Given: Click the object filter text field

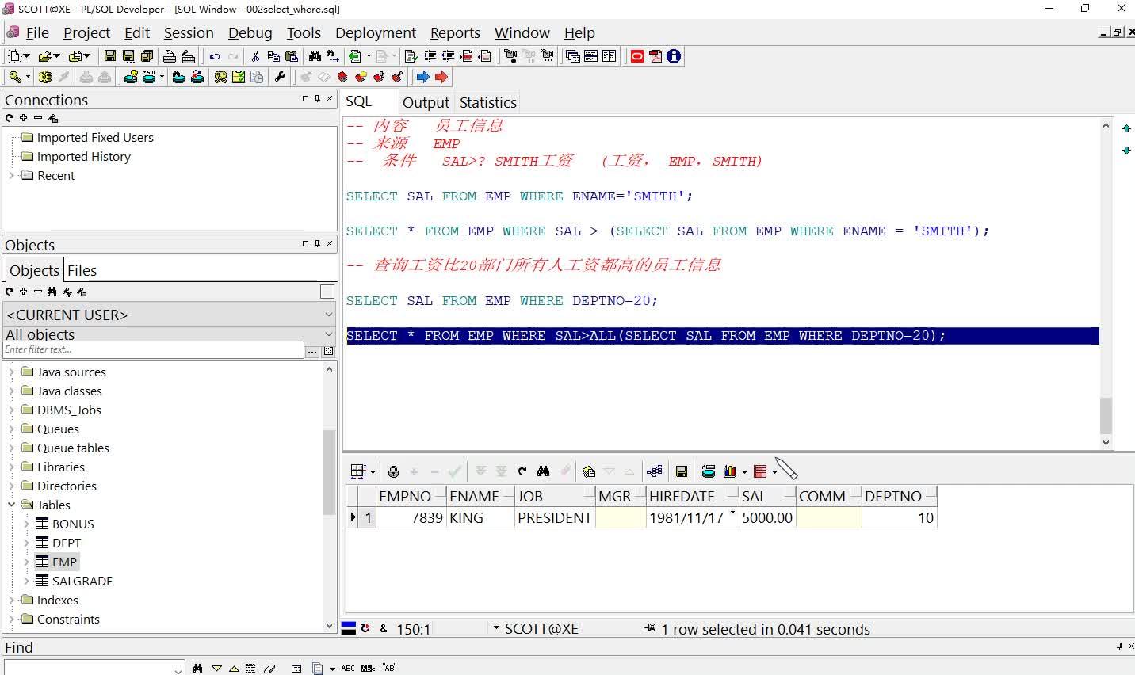Looking at the screenshot, I should [154, 349].
